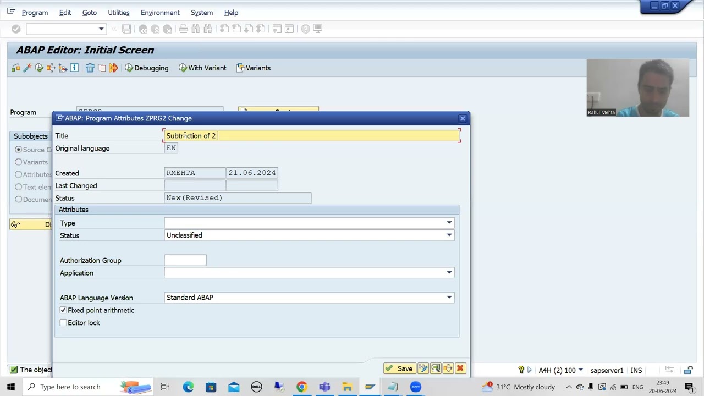Open the Status dropdown showing Unclassified
This screenshot has width=704, height=396.
pos(449,235)
